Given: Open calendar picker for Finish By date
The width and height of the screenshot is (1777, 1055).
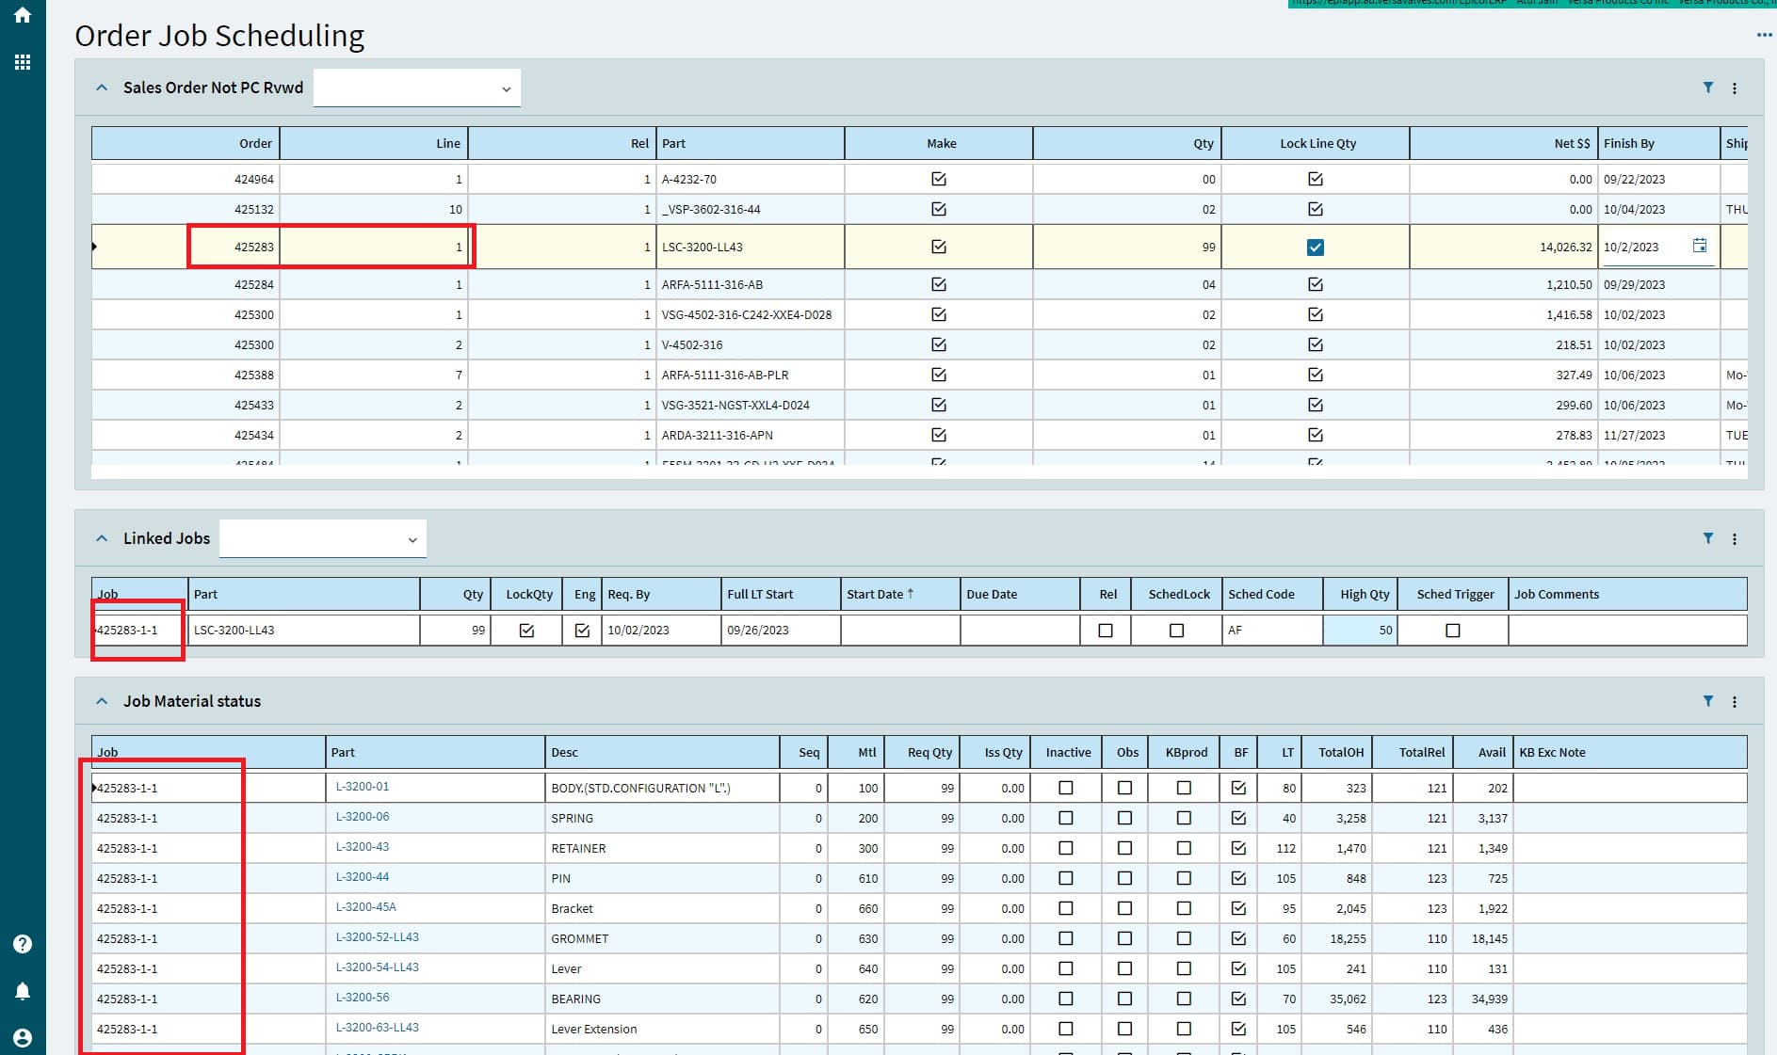Looking at the screenshot, I should tap(1699, 246).
